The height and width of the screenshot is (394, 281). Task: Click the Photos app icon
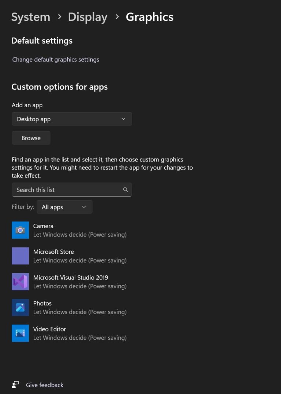tap(20, 307)
